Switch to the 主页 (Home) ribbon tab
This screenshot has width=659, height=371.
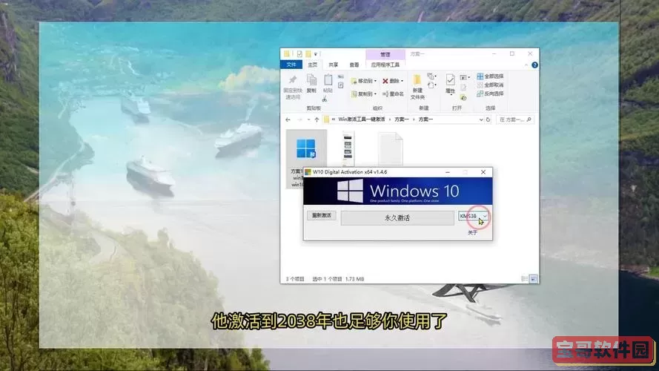tap(312, 65)
